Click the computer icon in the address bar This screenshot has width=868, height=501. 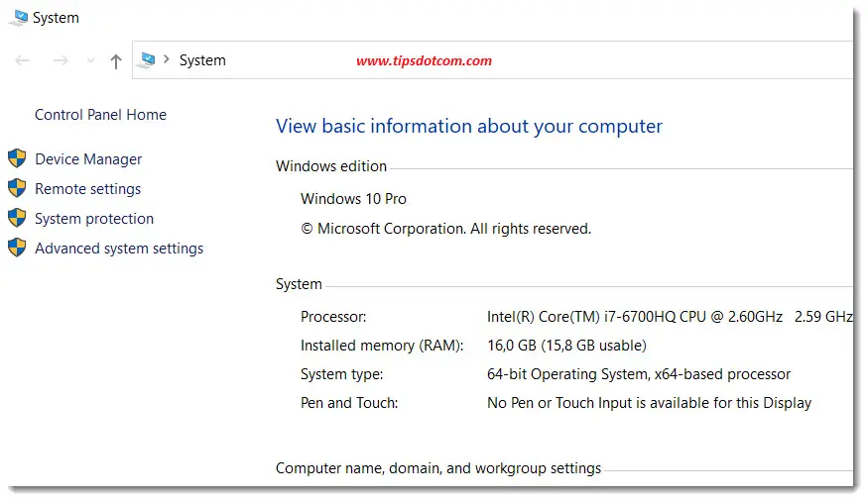(x=147, y=60)
